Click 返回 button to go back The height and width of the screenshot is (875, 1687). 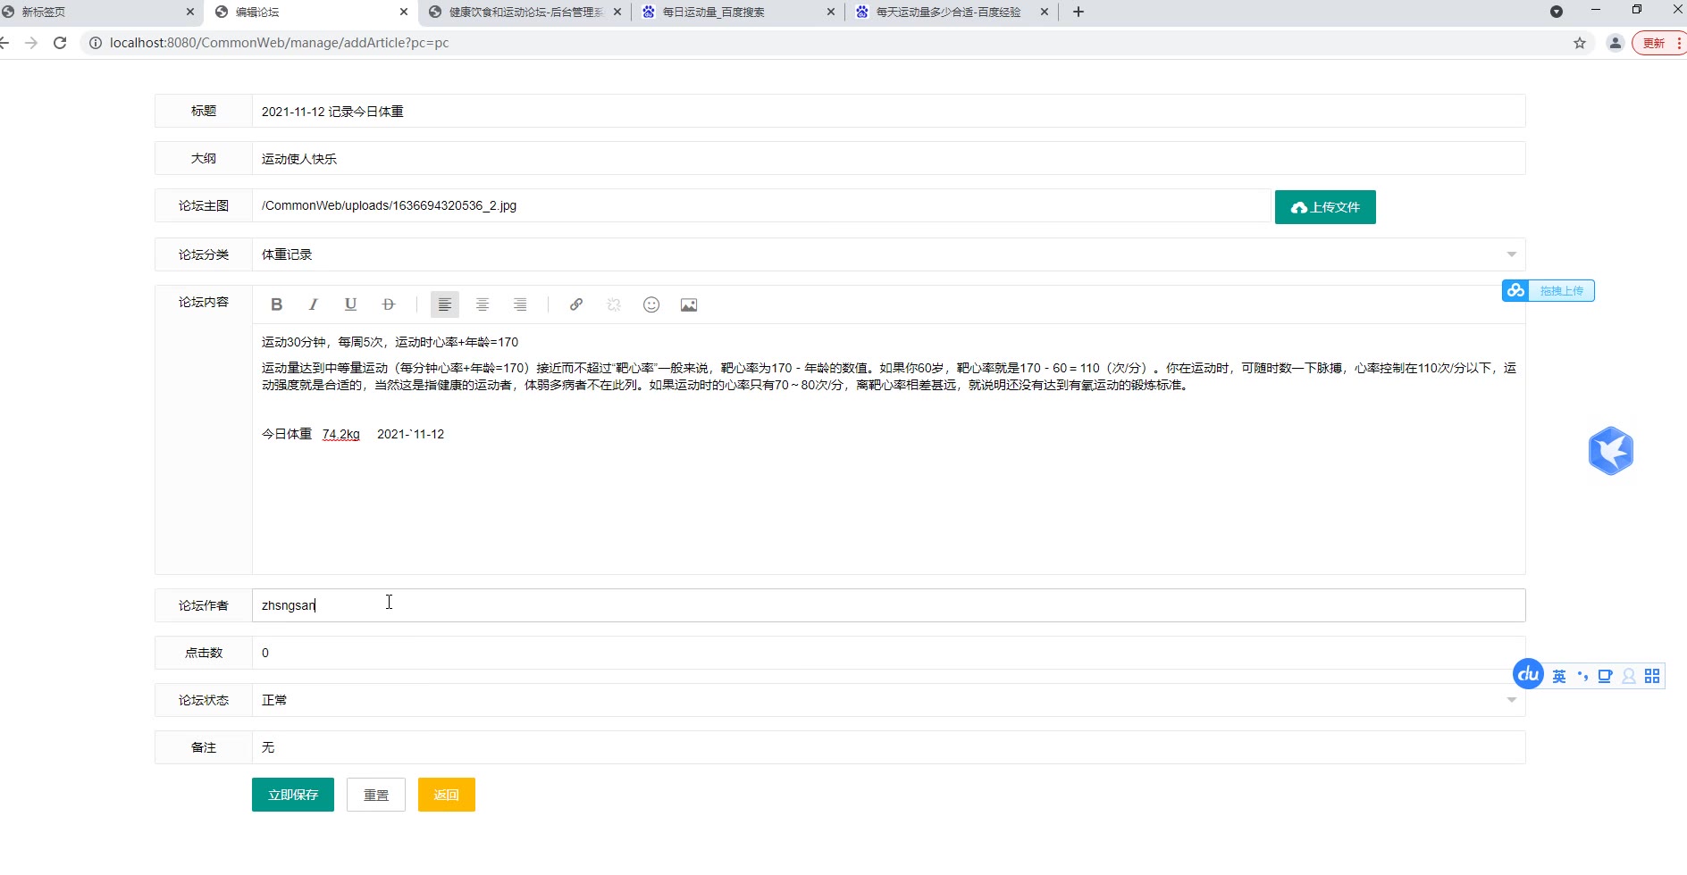pos(447,795)
